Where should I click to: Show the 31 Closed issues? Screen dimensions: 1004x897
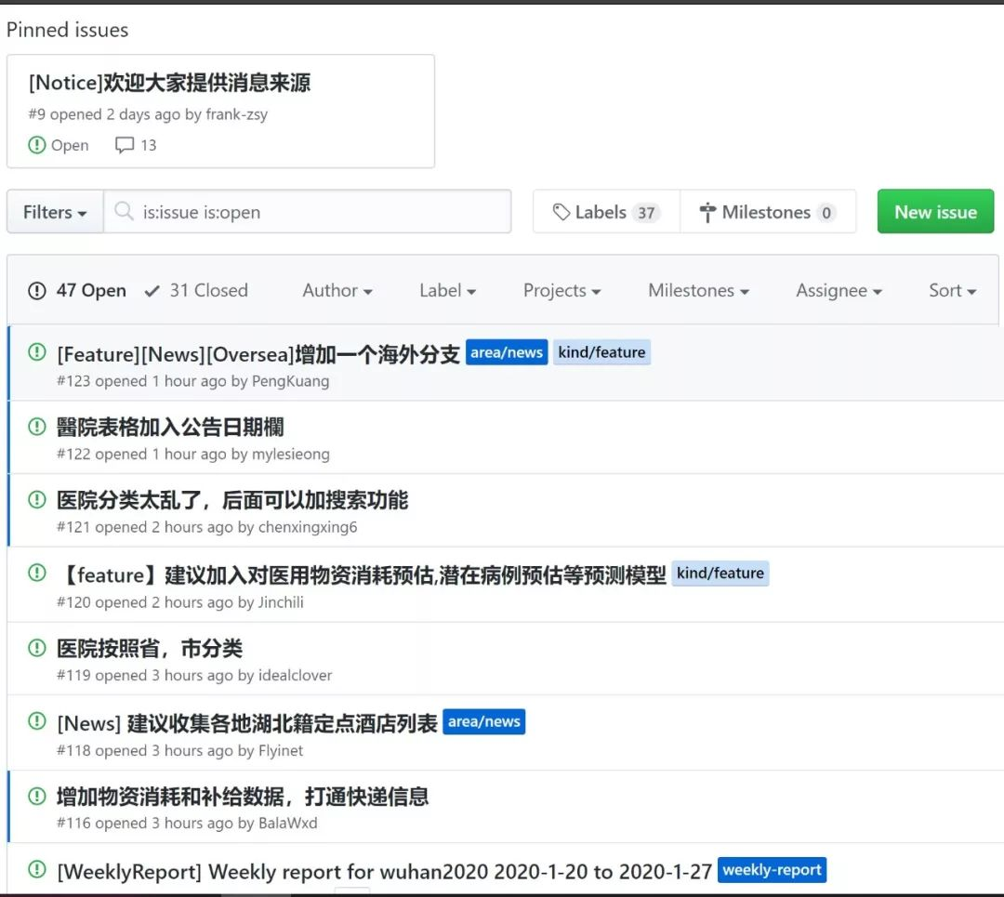[196, 291]
